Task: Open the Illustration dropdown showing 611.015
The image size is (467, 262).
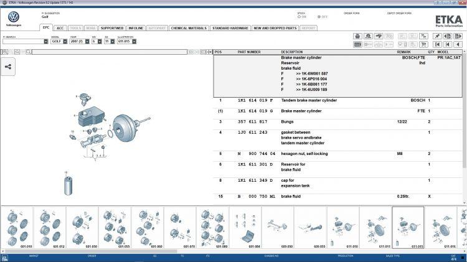Action: [x=134, y=41]
